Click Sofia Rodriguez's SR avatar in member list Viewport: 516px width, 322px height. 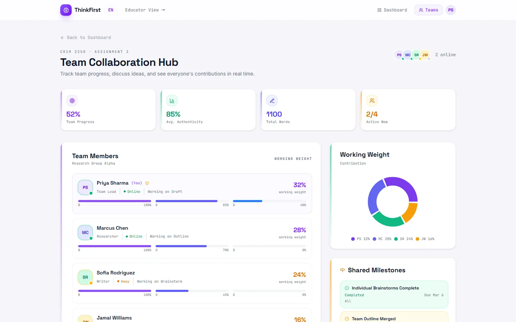pos(85,277)
